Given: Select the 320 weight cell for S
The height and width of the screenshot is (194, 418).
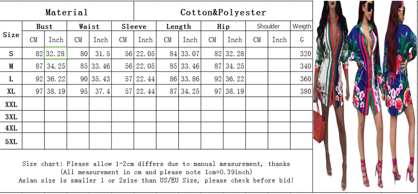Looking at the screenshot, I should 301,54.
